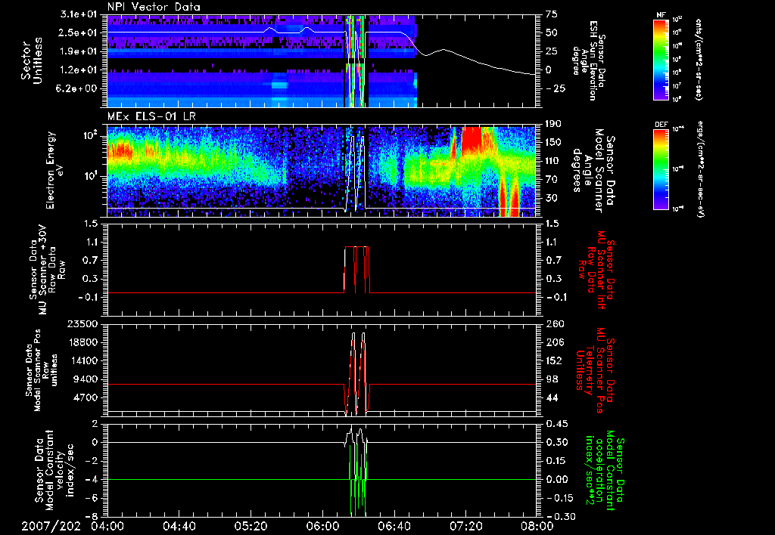Click the "0.45" acceleration tick value

click(556, 424)
